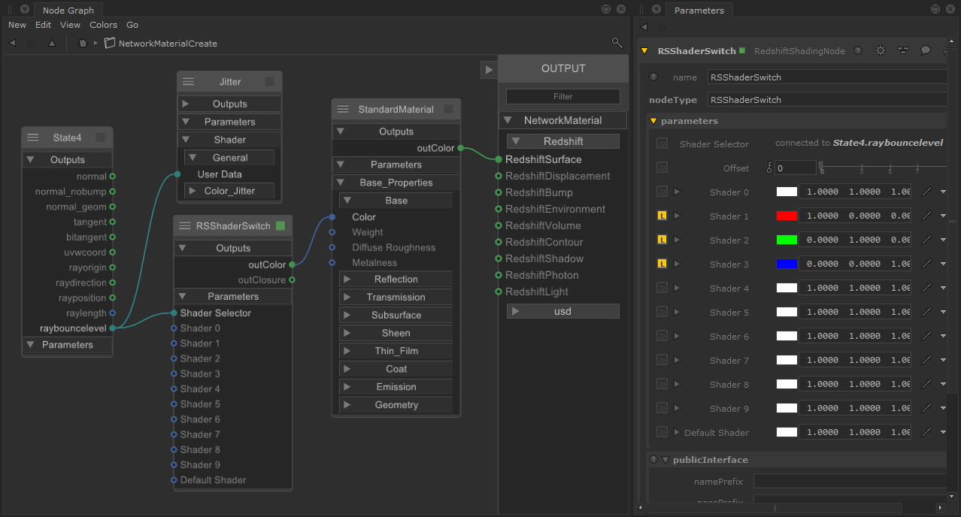This screenshot has height=517, width=961.
Task: Toggle the Shader 1 local state badge
Action: click(662, 216)
